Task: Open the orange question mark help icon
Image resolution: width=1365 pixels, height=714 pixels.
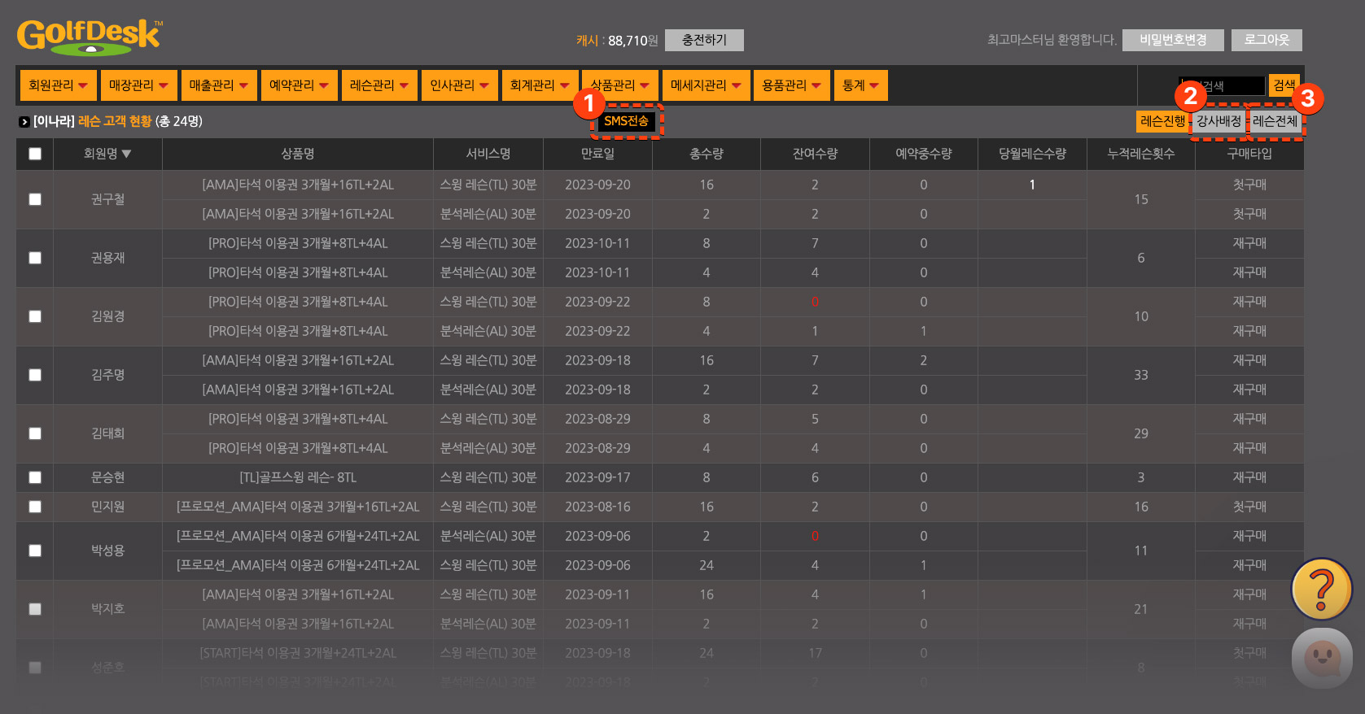Action: (1321, 589)
